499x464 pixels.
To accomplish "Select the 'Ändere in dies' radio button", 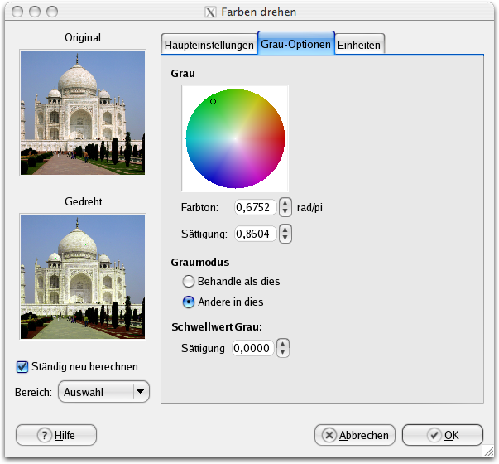I will click(x=188, y=302).
